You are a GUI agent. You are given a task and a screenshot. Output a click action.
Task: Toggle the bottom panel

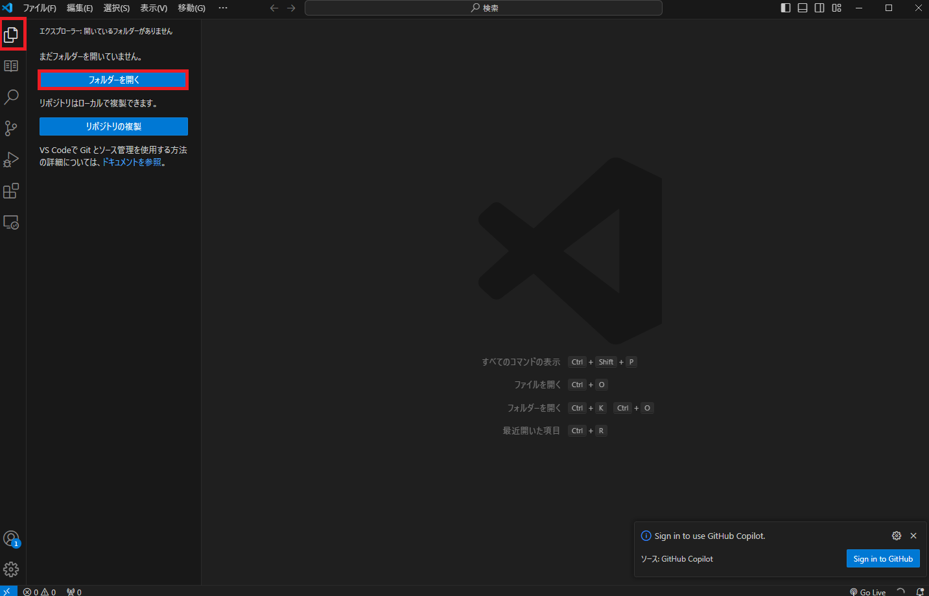pyautogui.click(x=803, y=8)
